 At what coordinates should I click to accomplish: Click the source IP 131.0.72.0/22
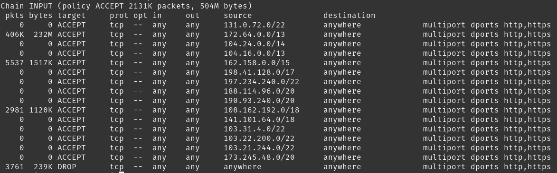pos(255,25)
